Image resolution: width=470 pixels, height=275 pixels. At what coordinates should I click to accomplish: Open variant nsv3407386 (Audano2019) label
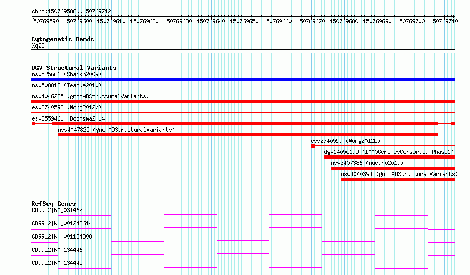367,163
